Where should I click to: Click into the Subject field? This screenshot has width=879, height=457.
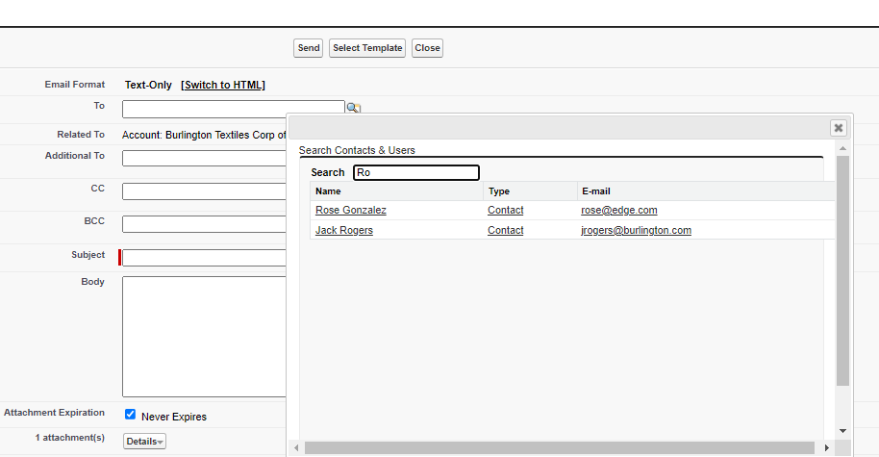(204, 257)
